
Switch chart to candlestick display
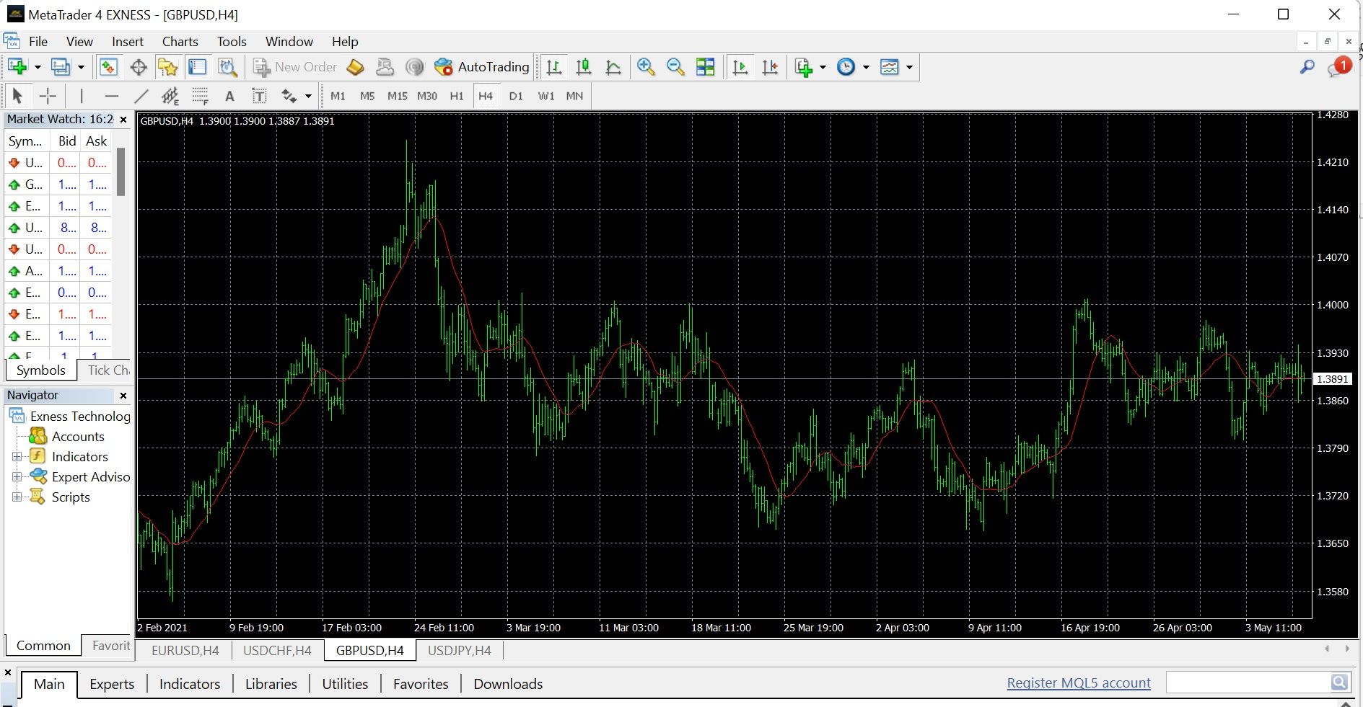point(584,67)
